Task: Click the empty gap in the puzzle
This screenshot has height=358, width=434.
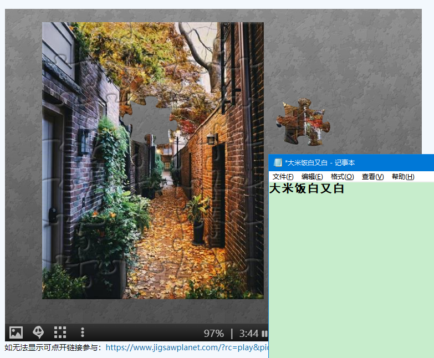Action: [145, 119]
